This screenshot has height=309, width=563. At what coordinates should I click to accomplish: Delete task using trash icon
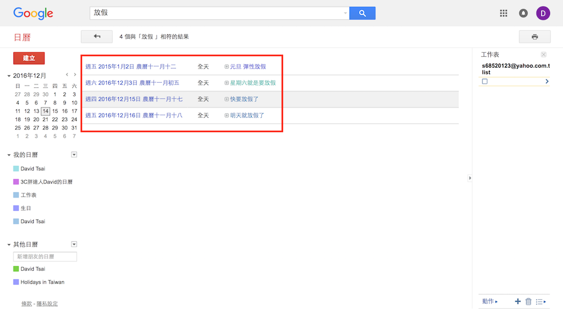point(528,302)
